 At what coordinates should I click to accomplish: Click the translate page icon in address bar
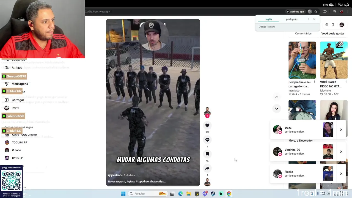click(310, 12)
